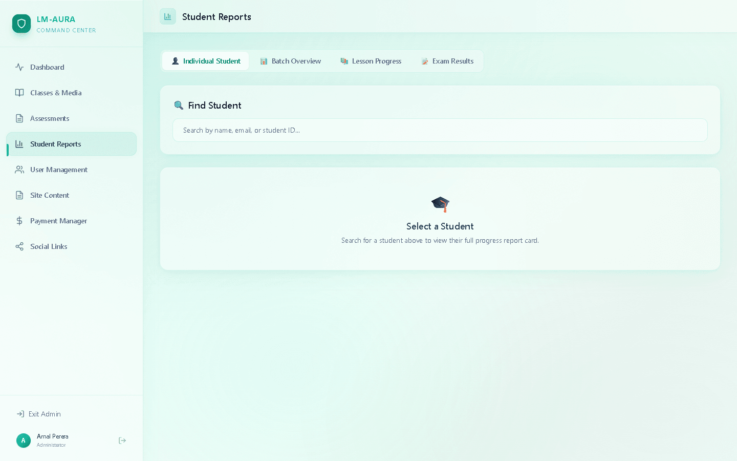Viewport: 737px width, 461px height.
Task: Click the 'Search for a student above' hint text
Action: 440,240
